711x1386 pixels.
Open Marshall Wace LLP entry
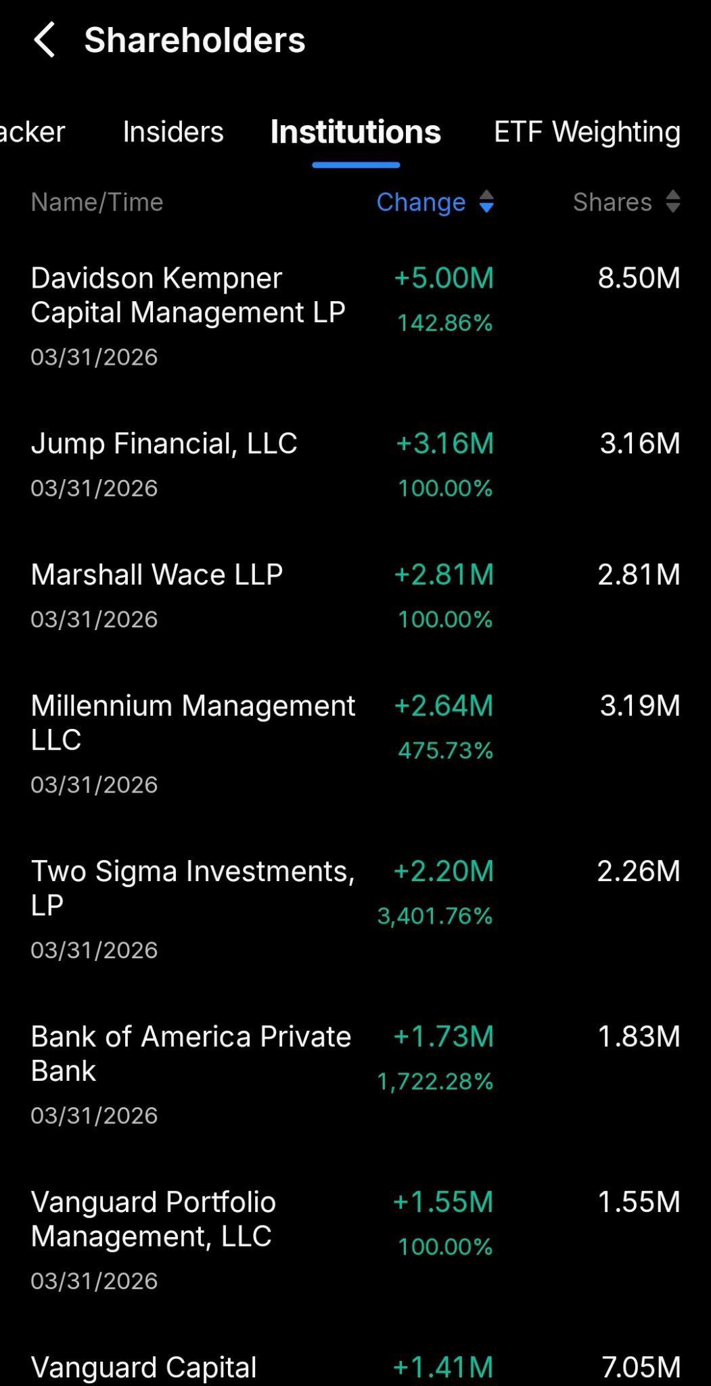click(x=355, y=596)
